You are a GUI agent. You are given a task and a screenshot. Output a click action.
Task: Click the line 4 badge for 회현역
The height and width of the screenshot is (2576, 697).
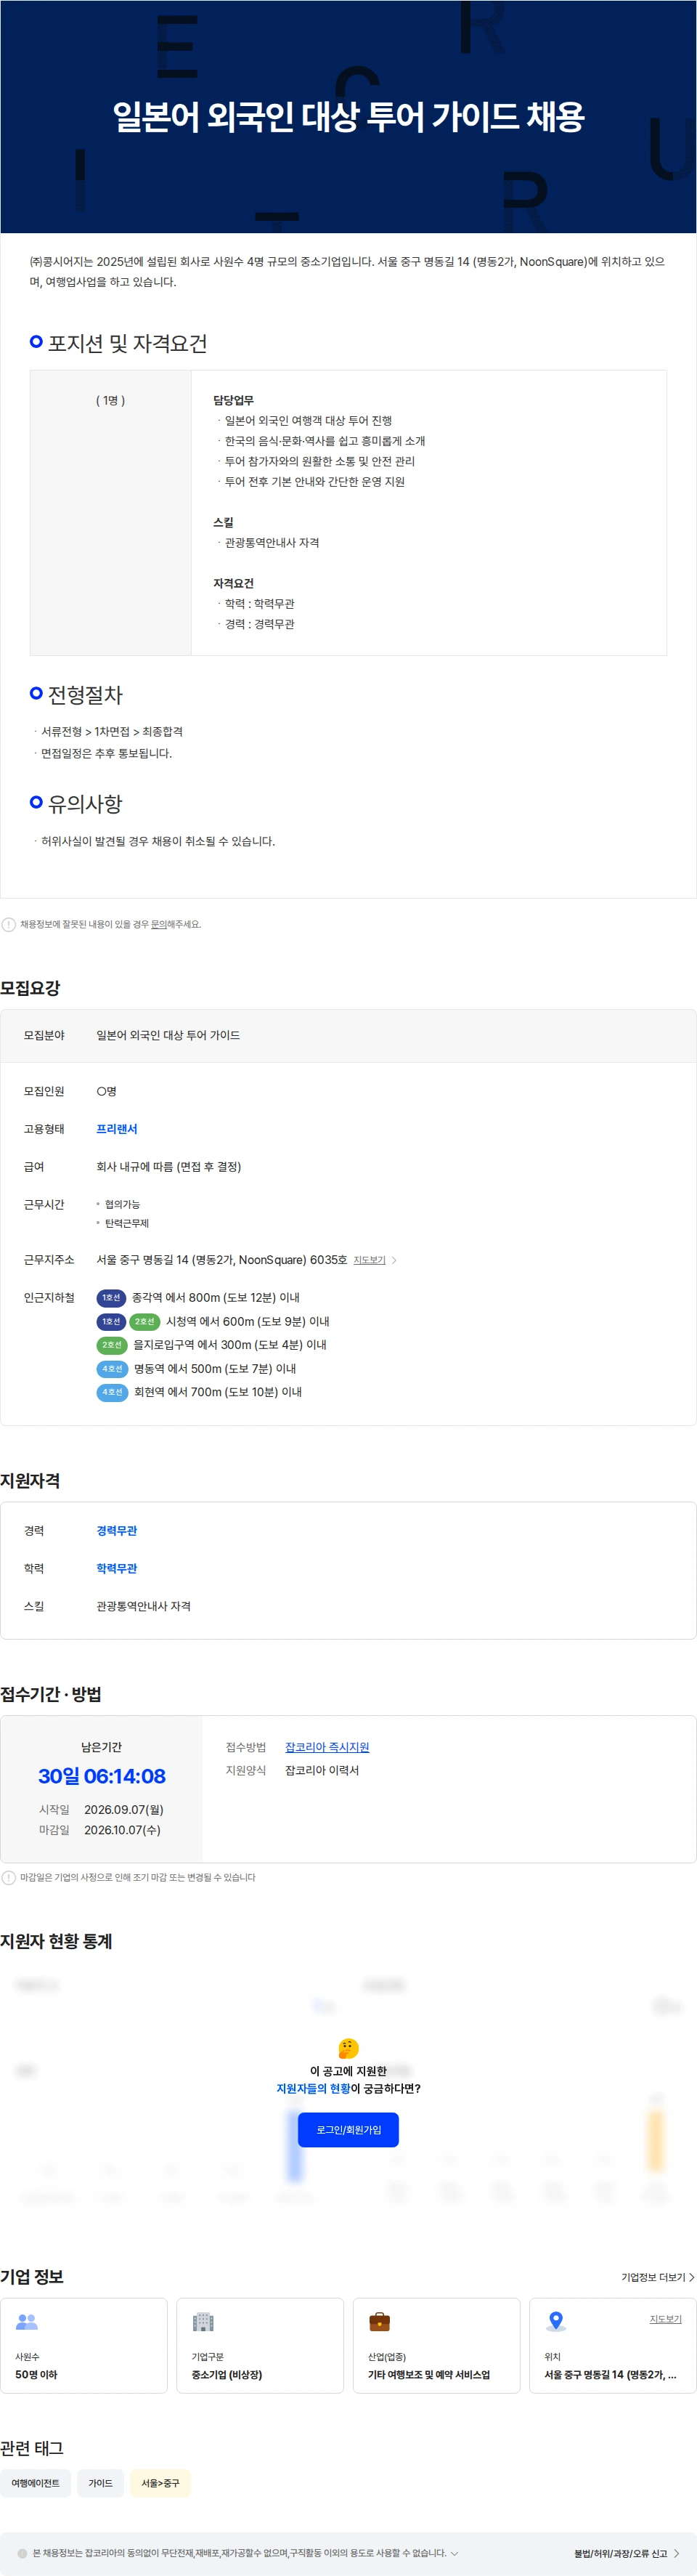[112, 1392]
